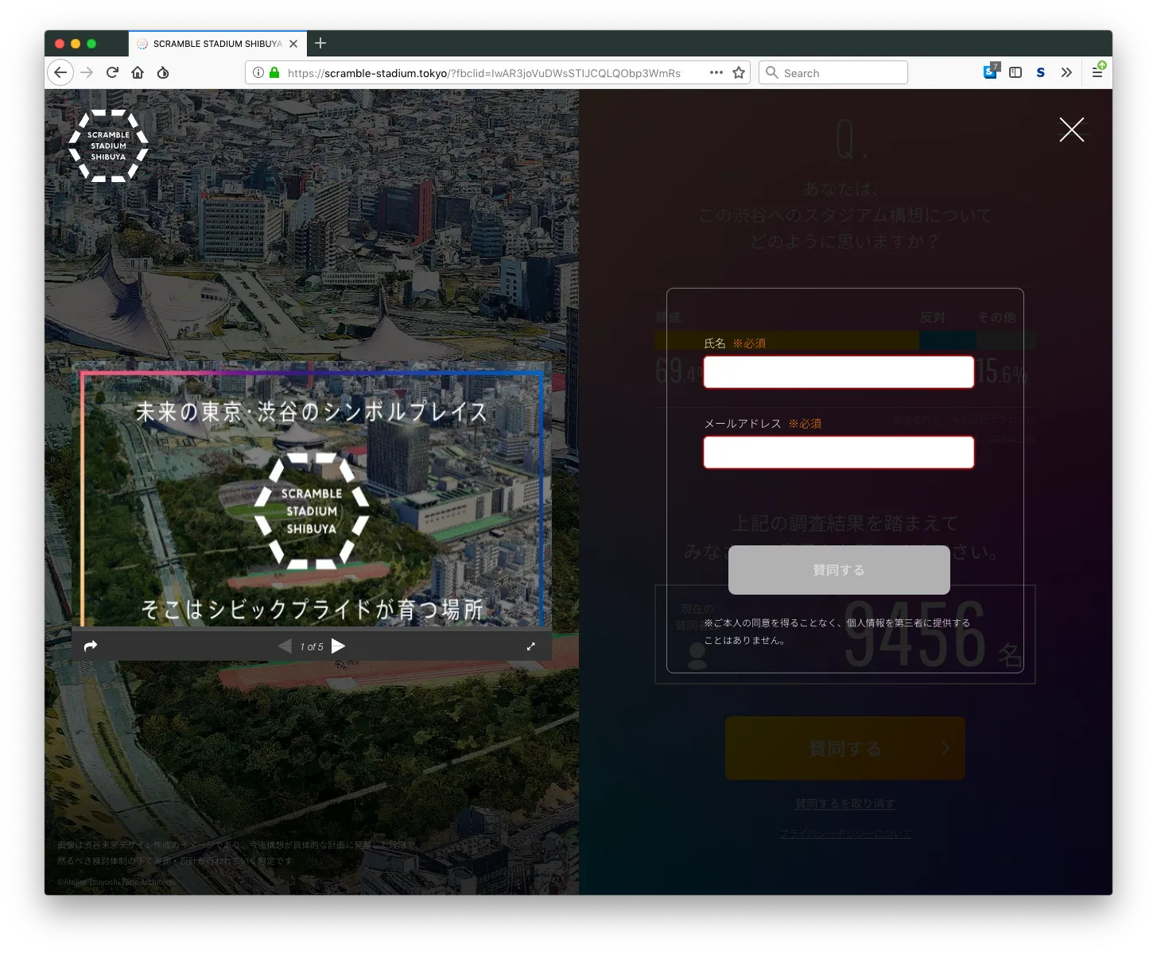Open the Firefox hamburger menu
1157x954 pixels.
1097,72
